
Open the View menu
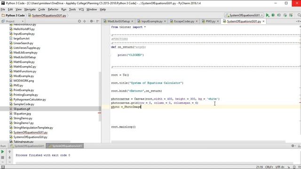(x=18, y=9)
